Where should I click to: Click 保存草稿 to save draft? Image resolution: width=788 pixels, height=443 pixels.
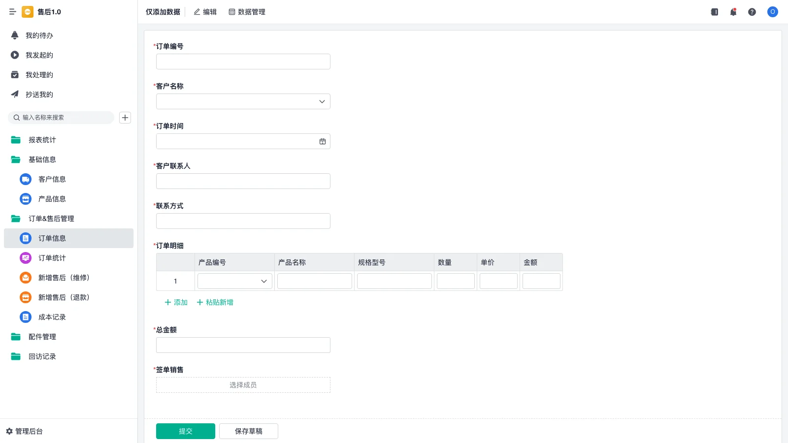(x=248, y=431)
